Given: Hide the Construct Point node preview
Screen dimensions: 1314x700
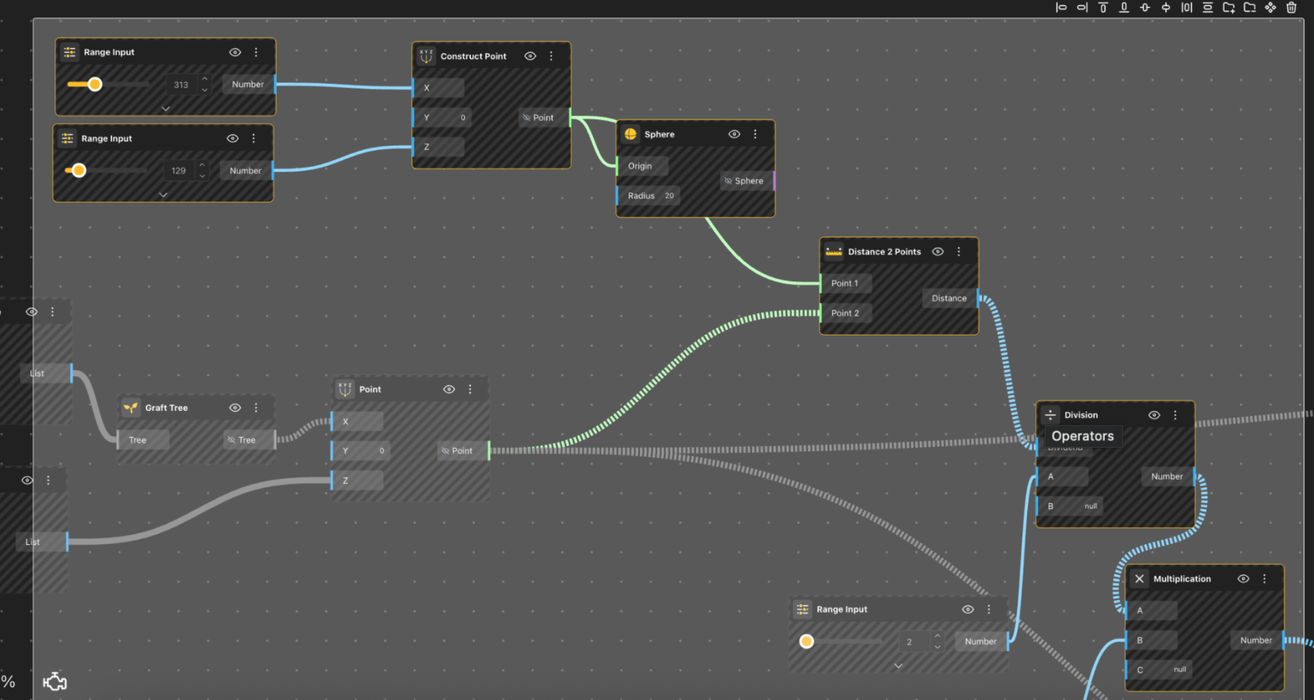Looking at the screenshot, I should (x=530, y=56).
